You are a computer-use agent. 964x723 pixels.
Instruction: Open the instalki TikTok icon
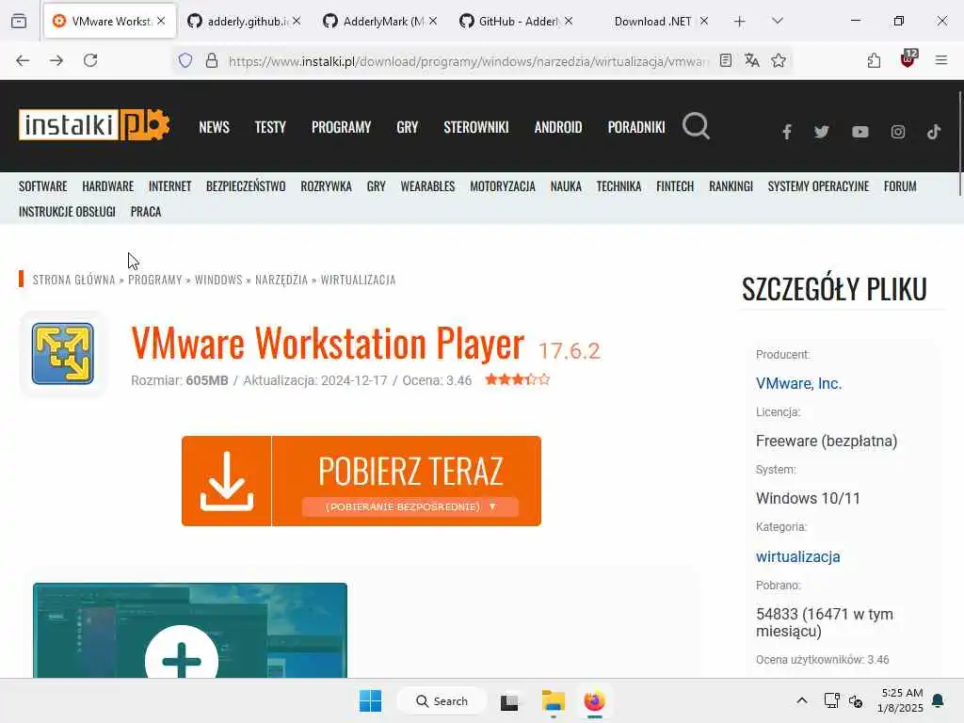[934, 132]
